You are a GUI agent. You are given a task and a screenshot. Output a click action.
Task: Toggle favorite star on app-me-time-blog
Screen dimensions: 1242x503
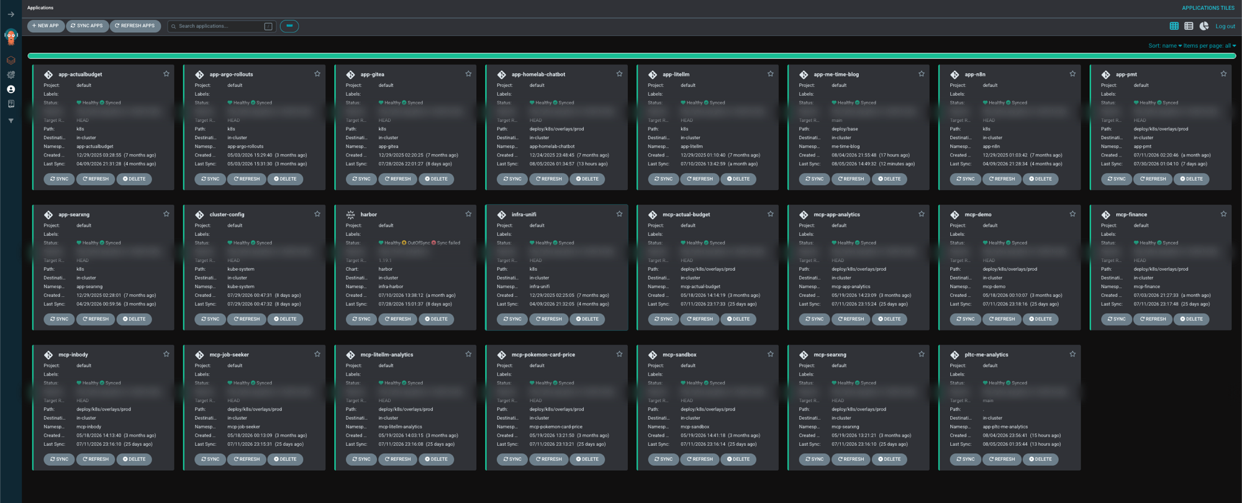[x=922, y=74]
